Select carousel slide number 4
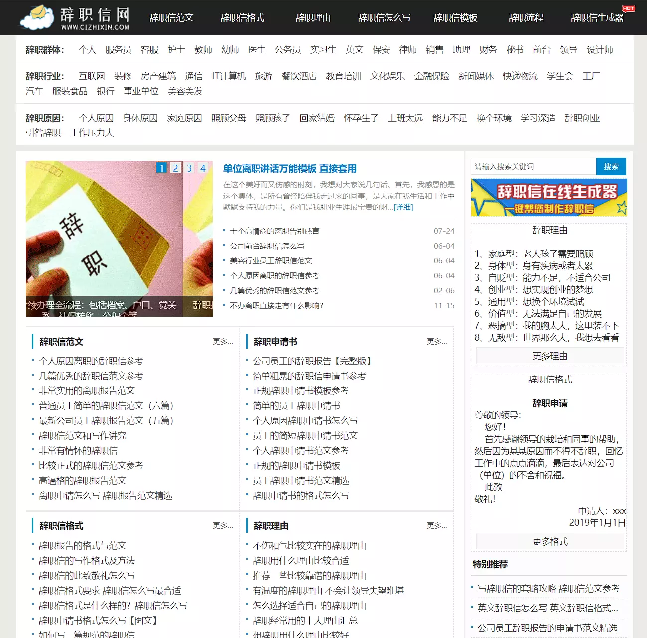The width and height of the screenshot is (647, 638). click(x=203, y=168)
